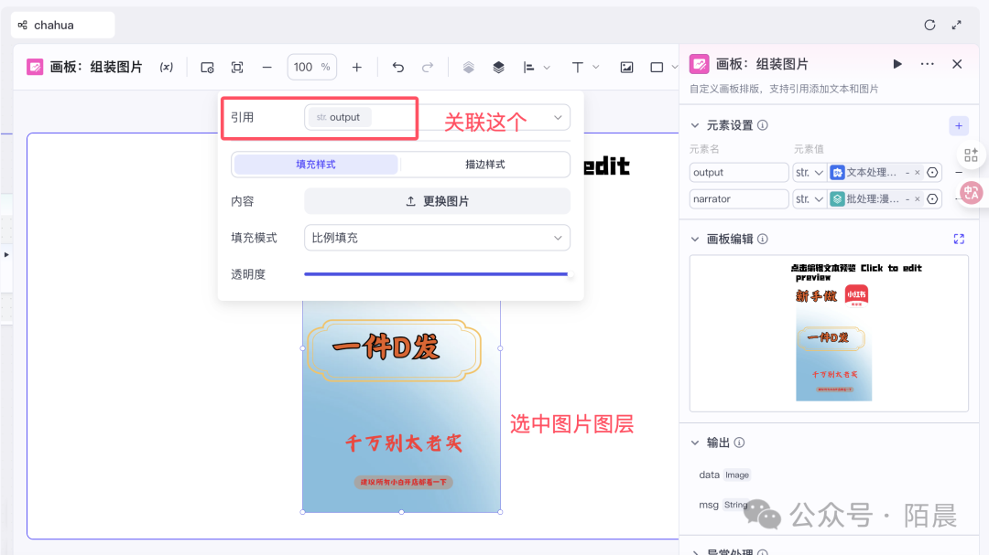Click the refresh icon at top right
Screen dimensions: 989x555
point(929,25)
